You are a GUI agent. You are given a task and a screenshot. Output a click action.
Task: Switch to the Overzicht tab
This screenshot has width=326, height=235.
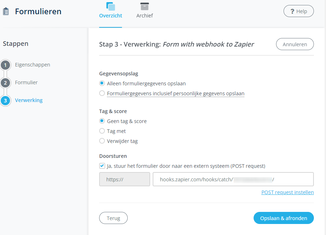[111, 16]
